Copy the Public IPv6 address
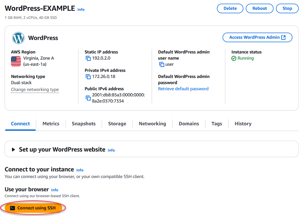Image resolution: width=300 pixels, height=216 pixels. [x=88, y=98]
